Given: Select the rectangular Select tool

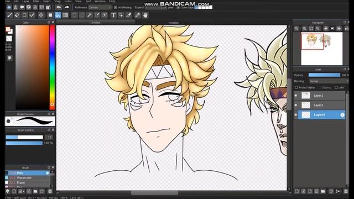Looking at the screenshot, I should coord(75,15).
